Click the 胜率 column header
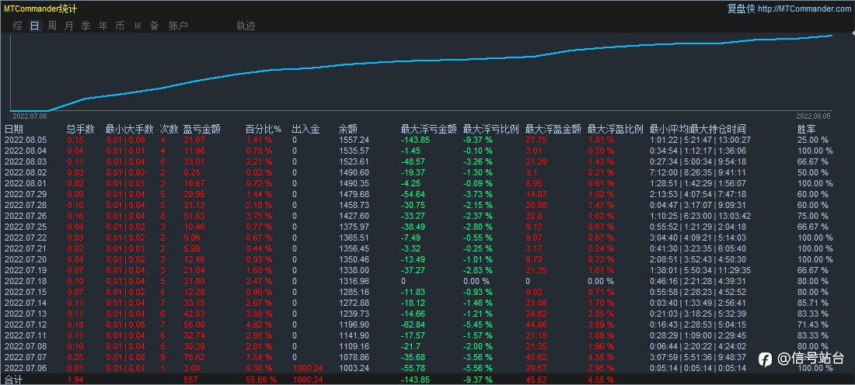The image size is (855, 385). pos(807,129)
